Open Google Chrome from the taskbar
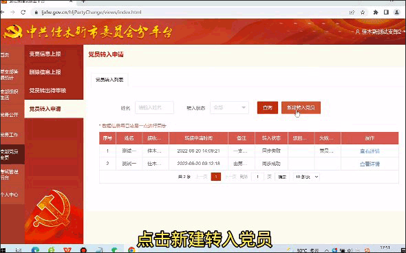 click(x=131, y=250)
